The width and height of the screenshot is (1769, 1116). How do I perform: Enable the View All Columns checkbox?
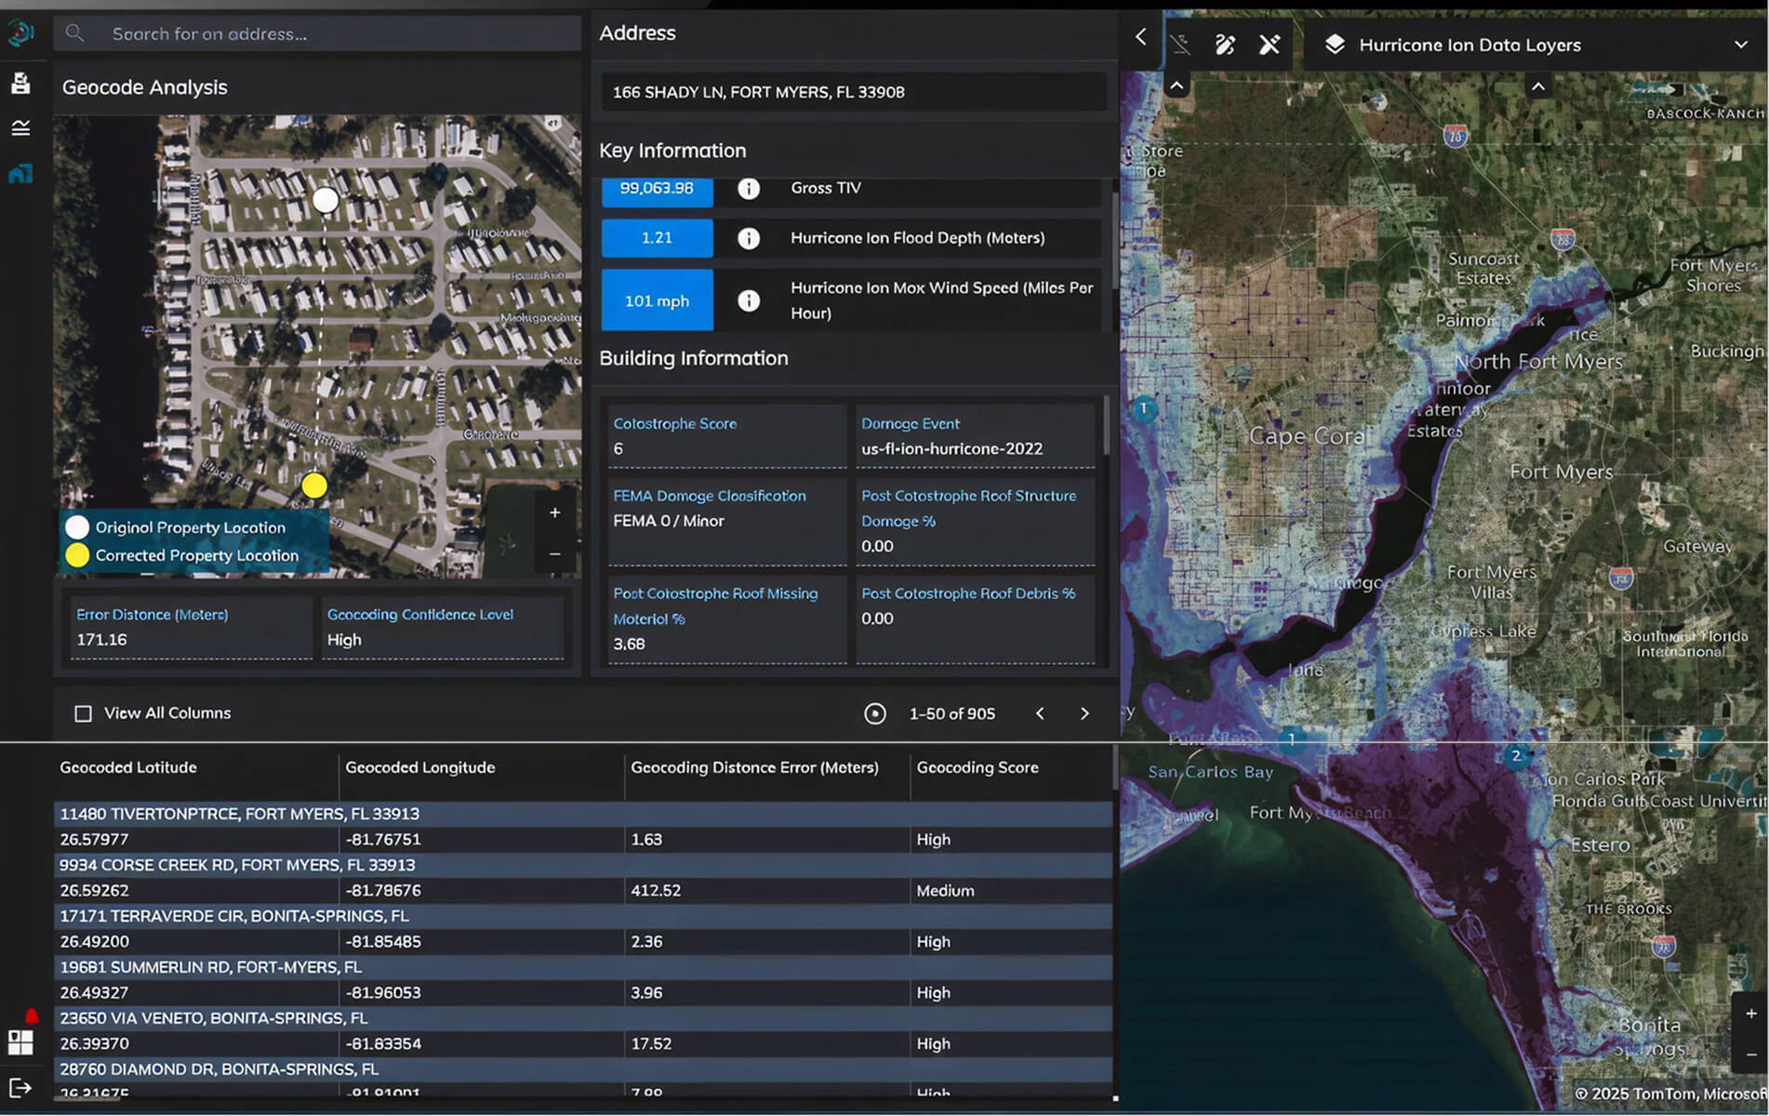tap(83, 712)
